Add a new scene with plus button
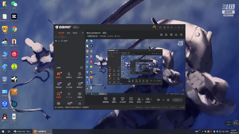Viewport: 239px width, 134px height. coord(83,33)
